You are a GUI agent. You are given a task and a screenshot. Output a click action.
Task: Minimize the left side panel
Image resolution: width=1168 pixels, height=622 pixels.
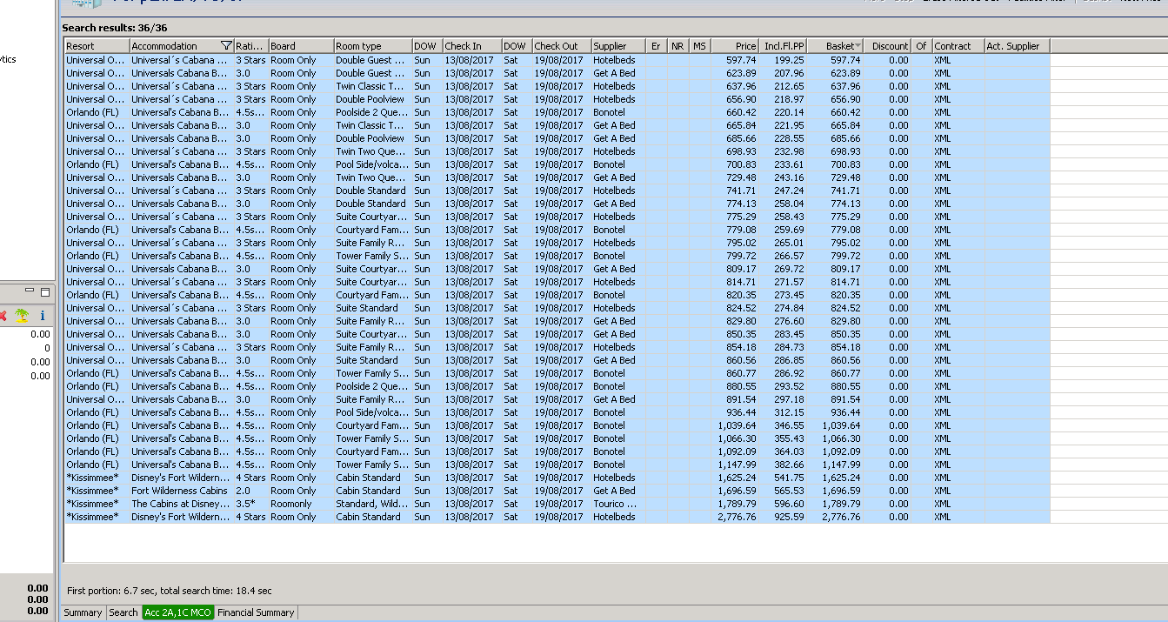click(x=30, y=291)
